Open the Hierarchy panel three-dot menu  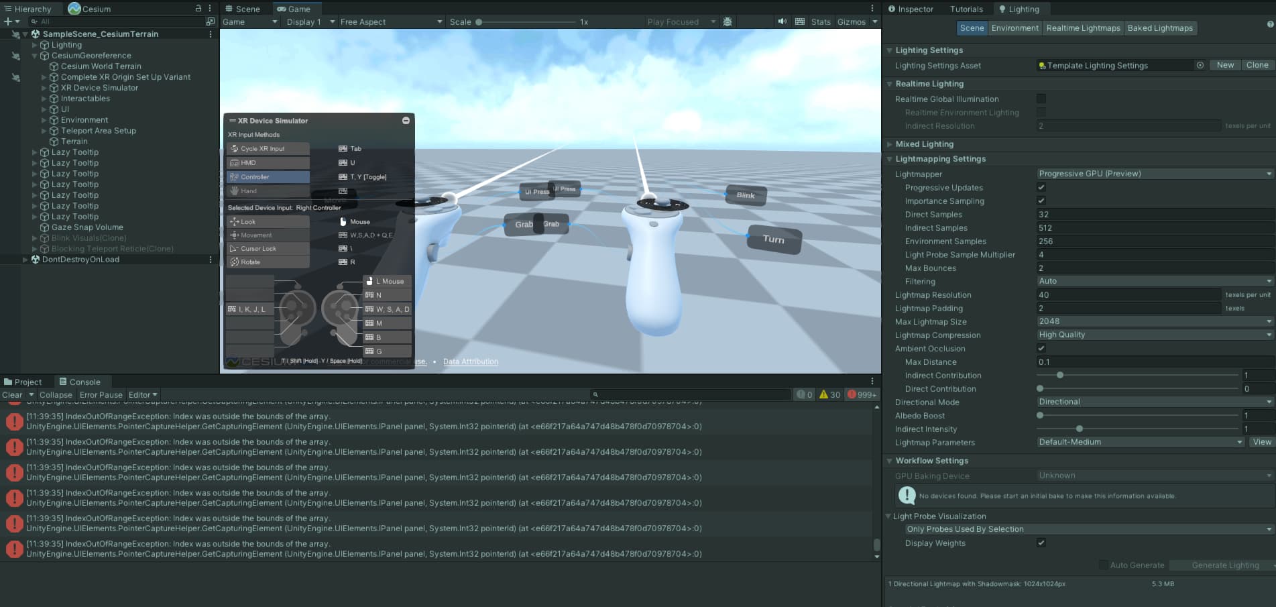(x=210, y=9)
